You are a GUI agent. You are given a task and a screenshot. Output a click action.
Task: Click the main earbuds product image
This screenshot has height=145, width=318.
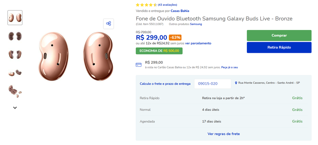75,56
